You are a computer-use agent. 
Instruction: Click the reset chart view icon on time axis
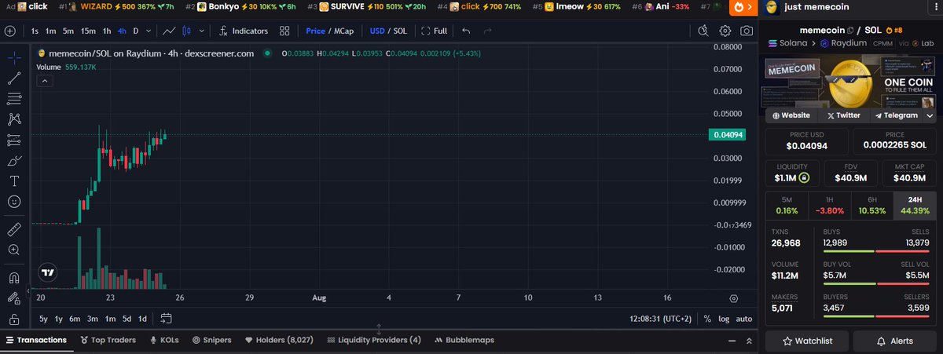(x=734, y=298)
